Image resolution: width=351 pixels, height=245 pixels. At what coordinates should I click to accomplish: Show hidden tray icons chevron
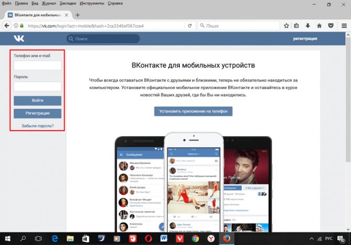point(311,239)
